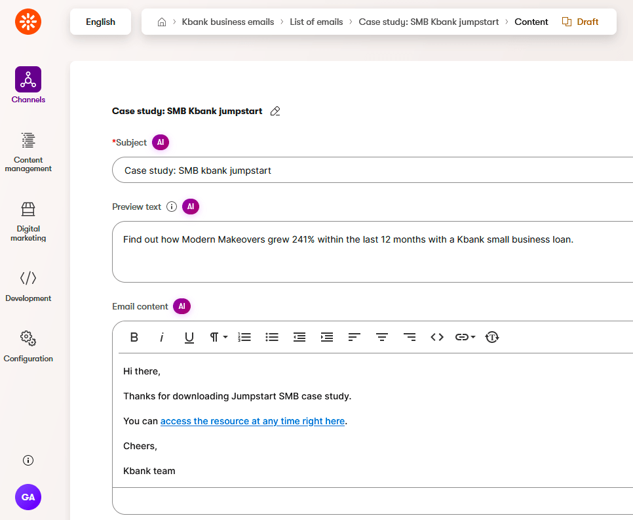Screen dimensions: 633x520
Task: Click 'Thanks for downloading Jumpstart SMB' line
Action: (x=237, y=396)
